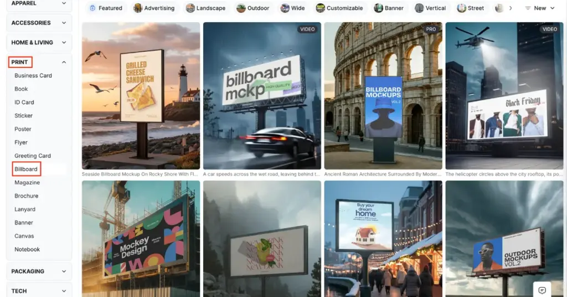
Task: Select the Street filter tag
Action: tap(471, 8)
